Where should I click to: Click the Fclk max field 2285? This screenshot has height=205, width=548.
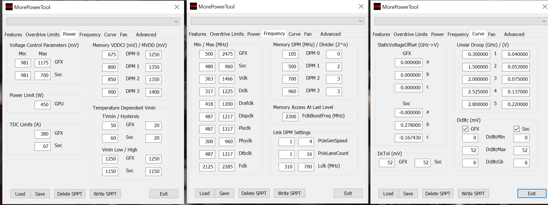click(x=227, y=167)
